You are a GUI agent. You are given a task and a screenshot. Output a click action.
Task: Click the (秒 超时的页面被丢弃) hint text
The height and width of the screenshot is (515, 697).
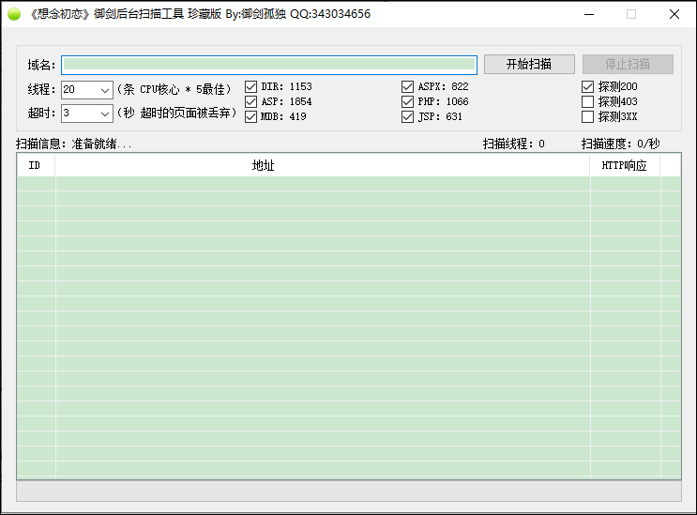[x=177, y=113]
